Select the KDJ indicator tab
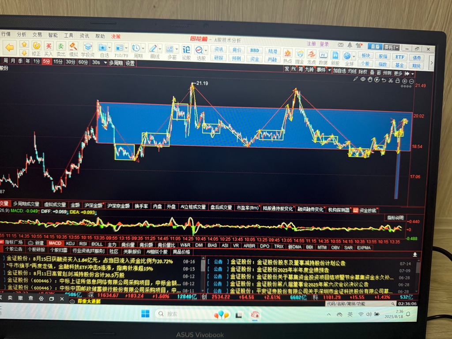452x339 pixels. pyautogui.click(x=70, y=243)
